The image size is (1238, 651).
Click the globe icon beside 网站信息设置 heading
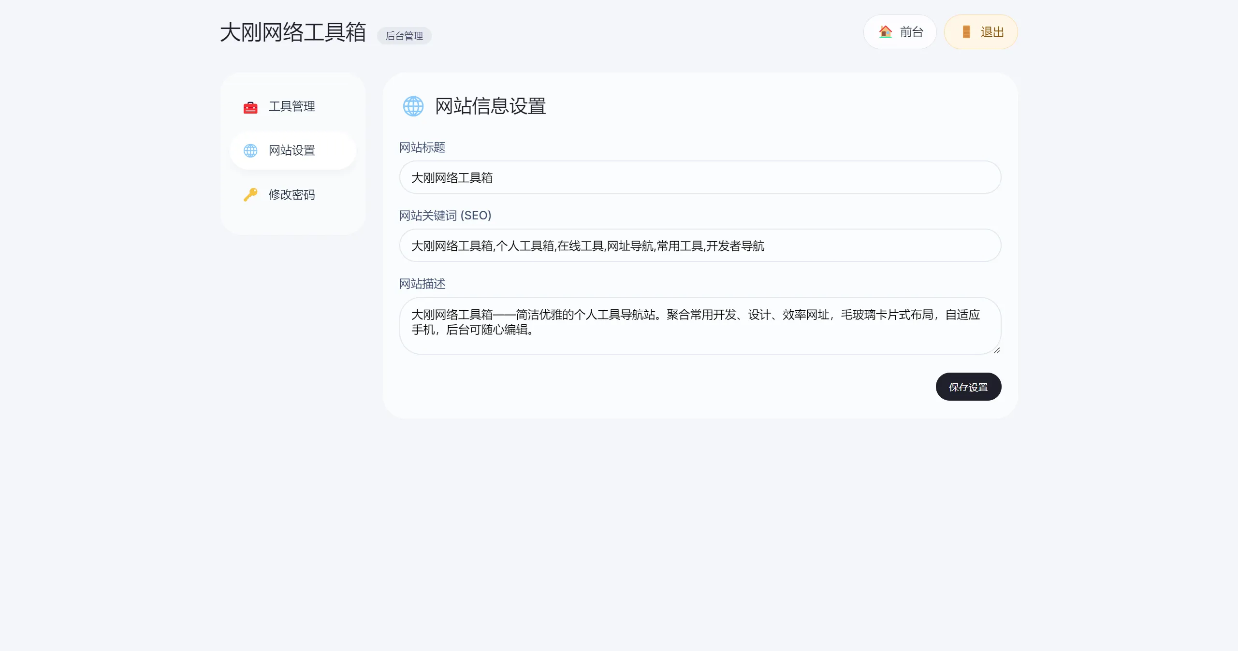click(x=413, y=106)
